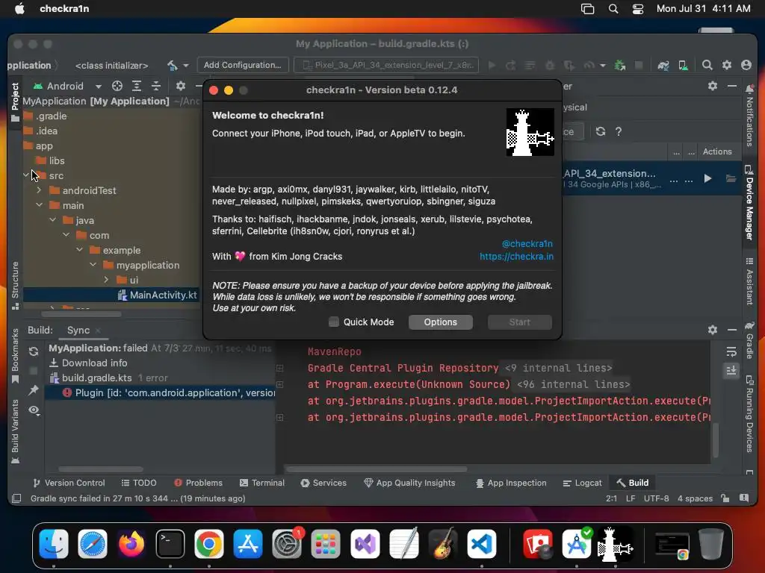Viewport: 765px width, 573px height.
Task: Toggle soft-wrap icon in build output
Action: pyautogui.click(x=731, y=351)
